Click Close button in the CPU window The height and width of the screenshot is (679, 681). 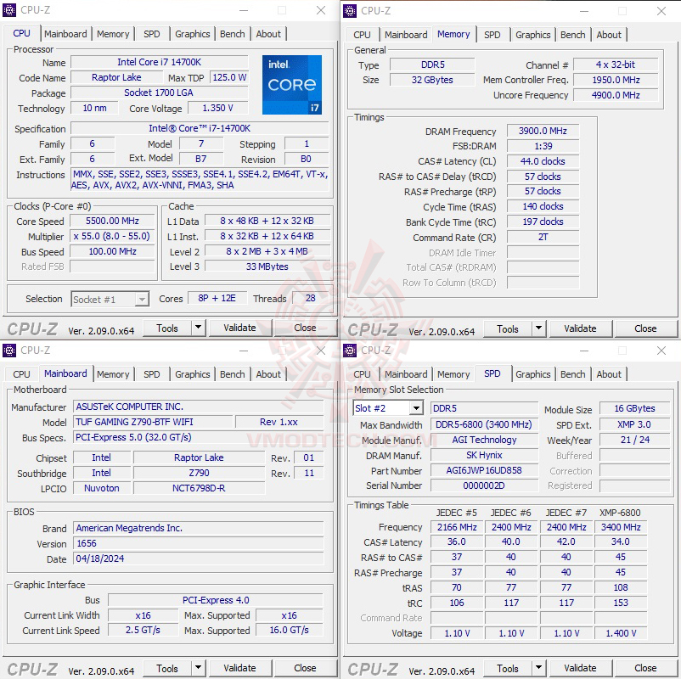tap(305, 328)
